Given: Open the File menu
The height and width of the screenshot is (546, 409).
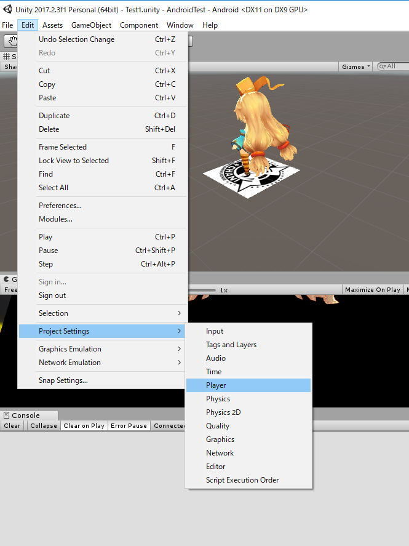Looking at the screenshot, I should pos(7,25).
